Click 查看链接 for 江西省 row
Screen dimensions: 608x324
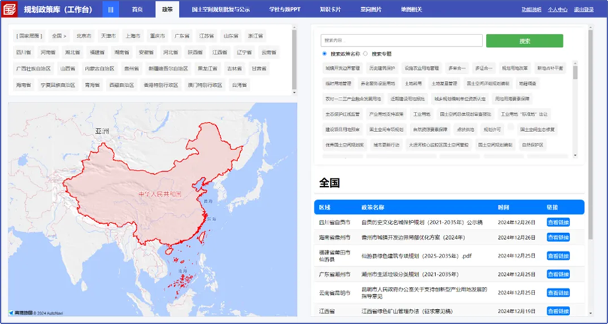click(x=558, y=311)
